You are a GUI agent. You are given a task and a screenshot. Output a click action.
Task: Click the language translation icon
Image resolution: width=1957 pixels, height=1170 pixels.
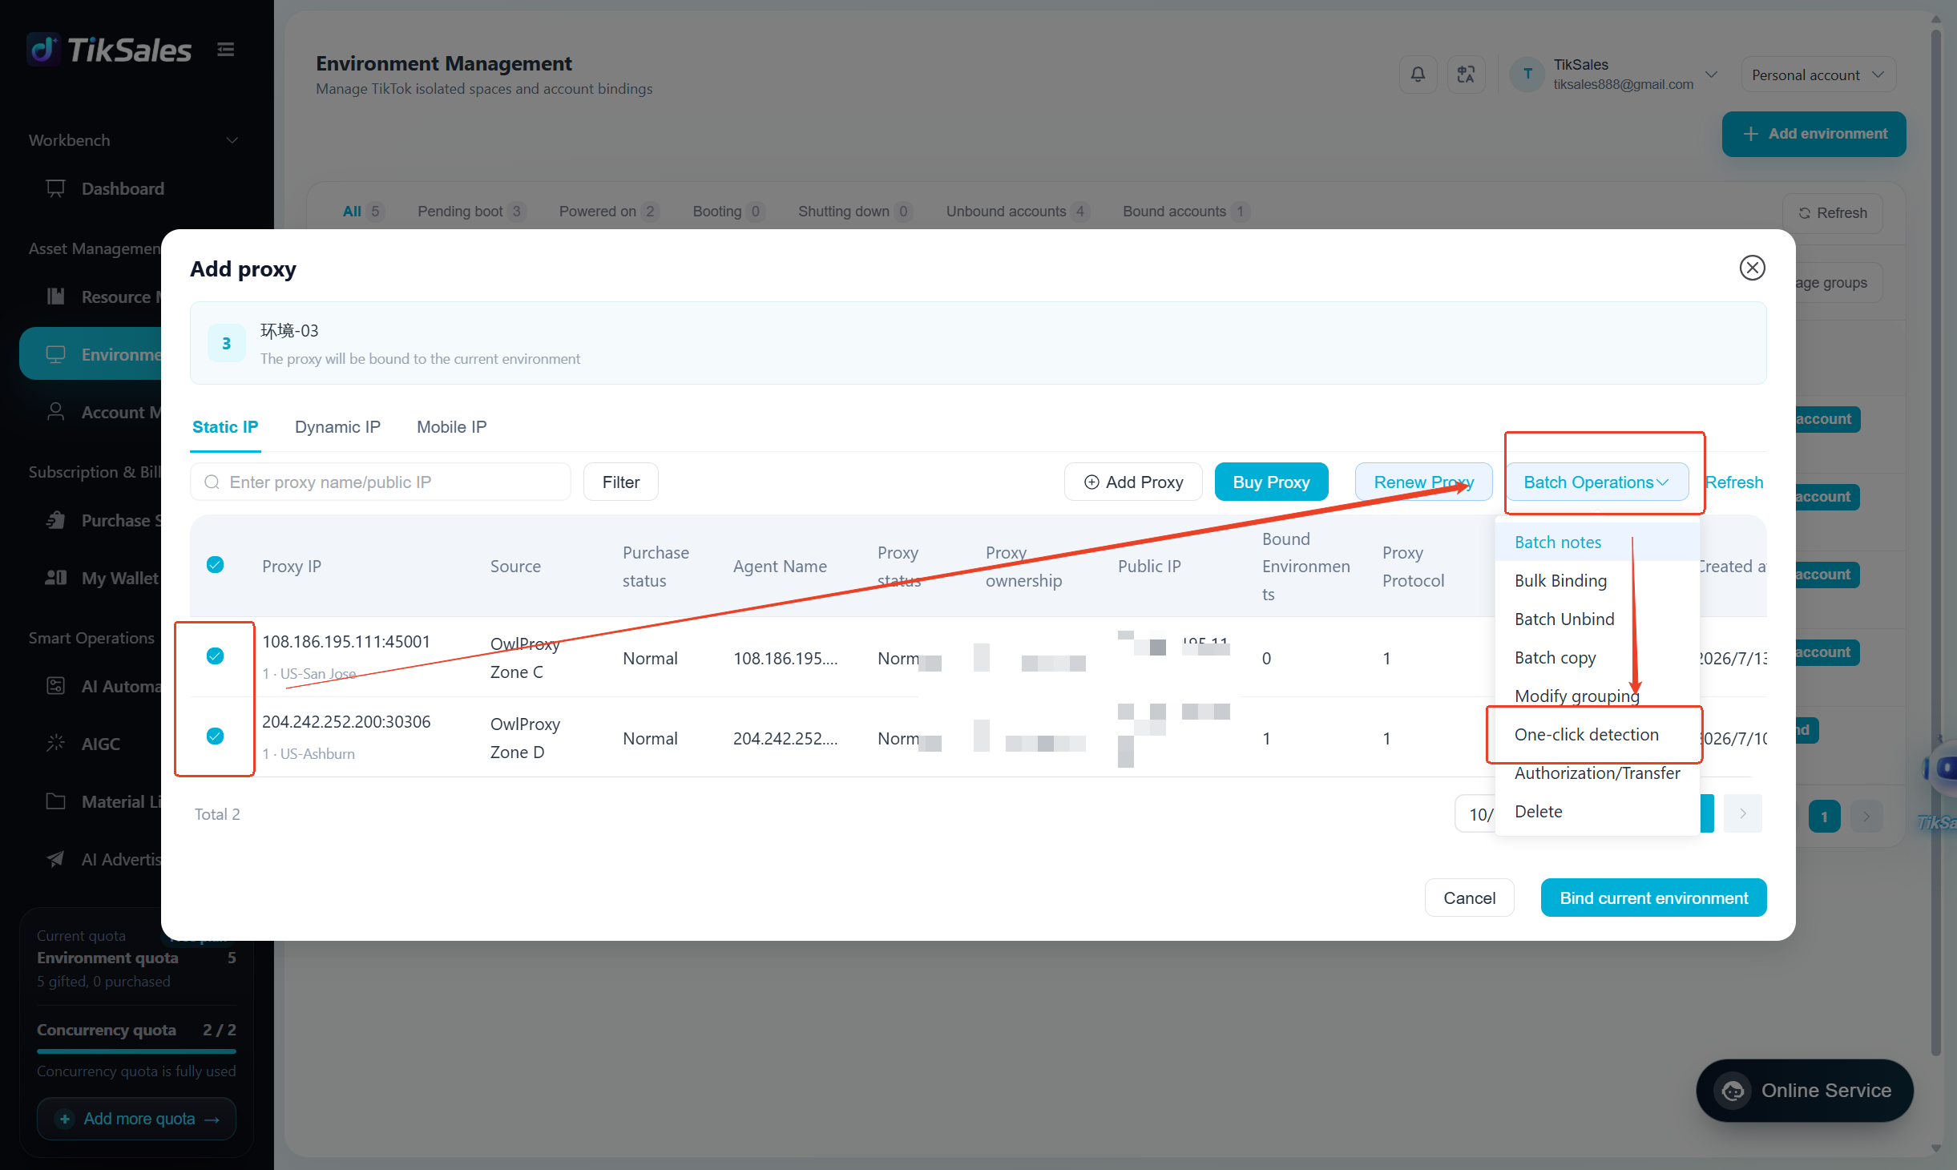coord(1466,75)
